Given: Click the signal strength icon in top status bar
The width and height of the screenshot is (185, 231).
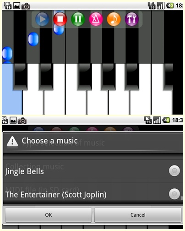Looking at the screenshot, I should tap(161, 5).
